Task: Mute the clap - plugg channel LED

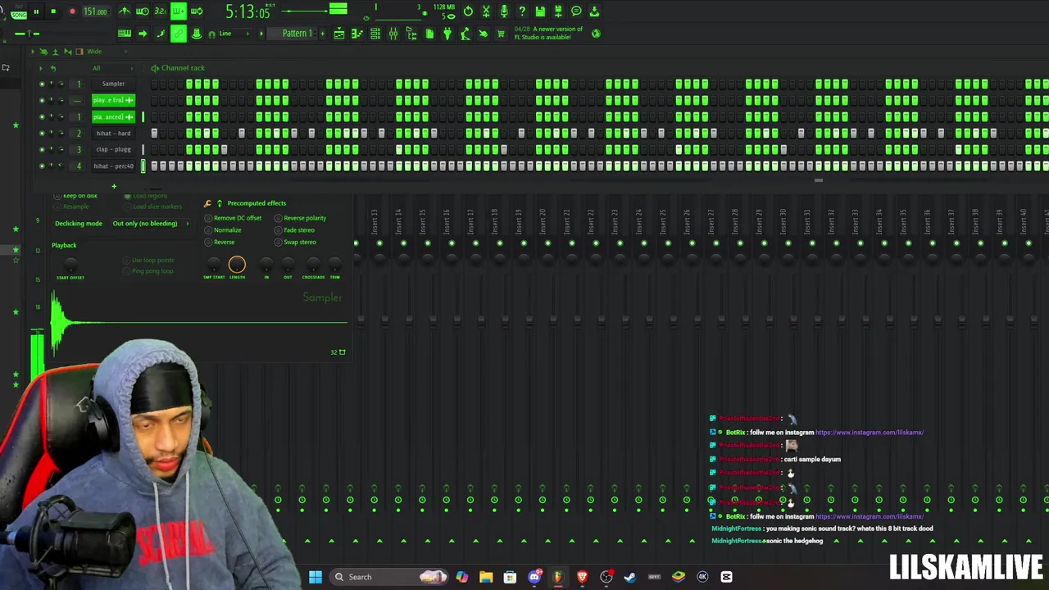Action: pos(42,149)
